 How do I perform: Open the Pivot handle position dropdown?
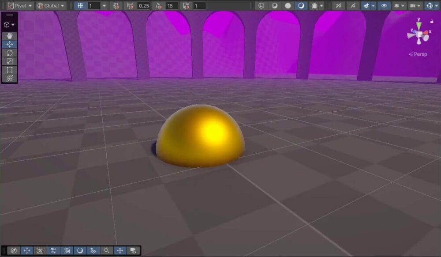[x=19, y=6]
